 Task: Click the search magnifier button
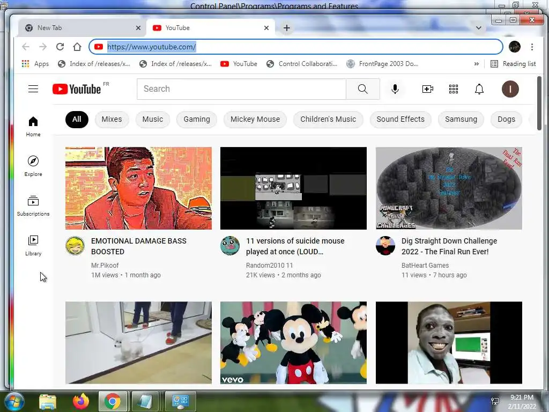click(x=363, y=89)
